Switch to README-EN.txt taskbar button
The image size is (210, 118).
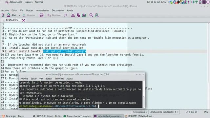139,116
